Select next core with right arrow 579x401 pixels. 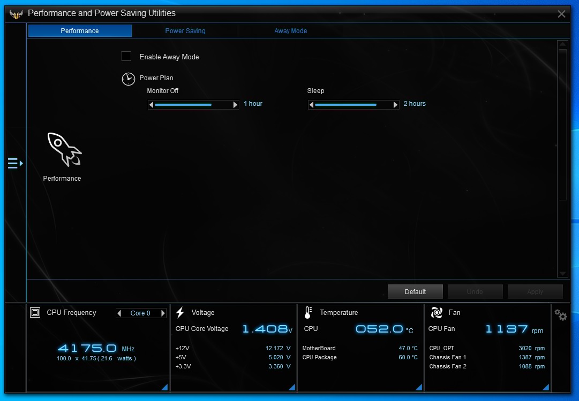tap(163, 313)
